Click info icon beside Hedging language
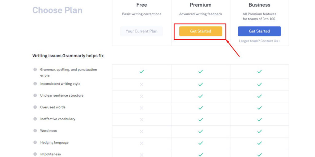Viewport: 315px width, 157px height. click(35, 143)
